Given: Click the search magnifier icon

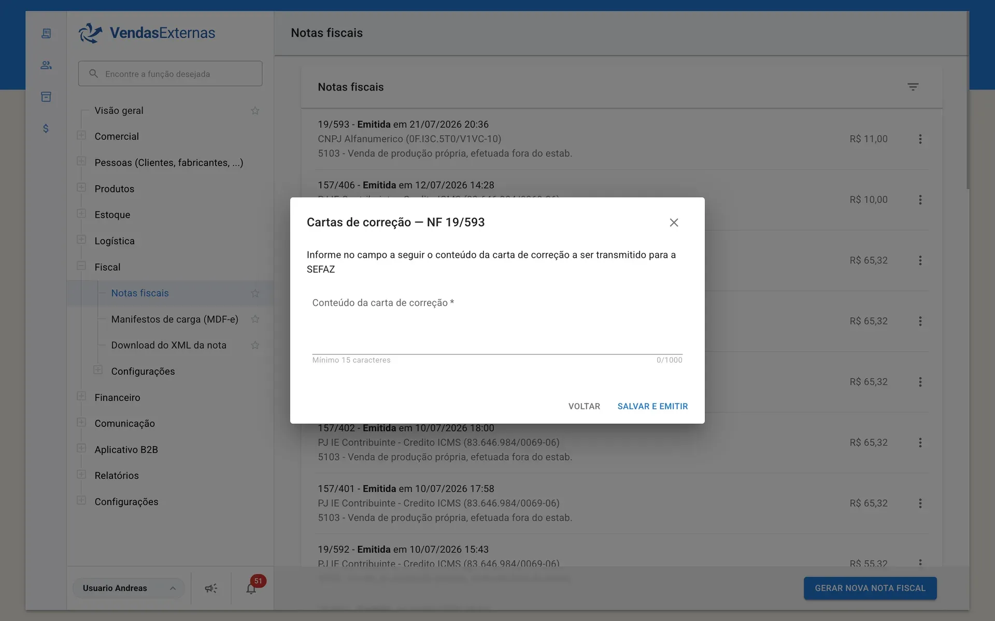Looking at the screenshot, I should tap(93, 73).
